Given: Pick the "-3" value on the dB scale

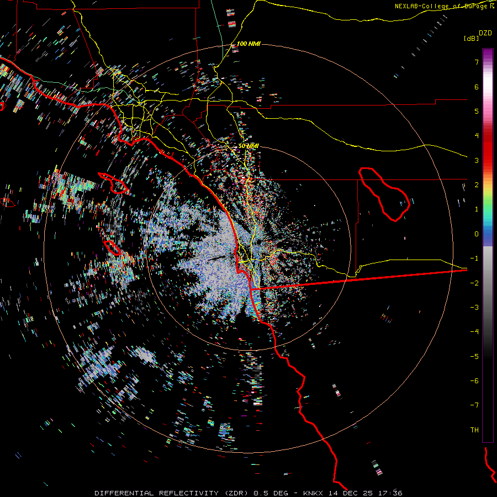Looking at the screenshot, I should (x=474, y=308).
